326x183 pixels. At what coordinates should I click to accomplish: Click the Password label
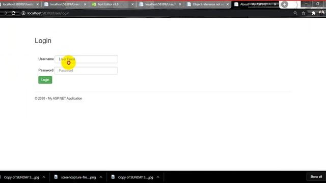(46, 70)
